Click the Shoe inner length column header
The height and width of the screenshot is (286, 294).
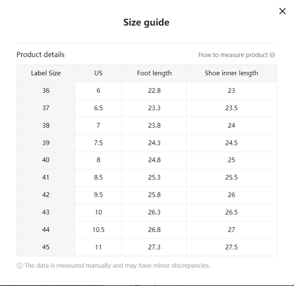[231, 73]
